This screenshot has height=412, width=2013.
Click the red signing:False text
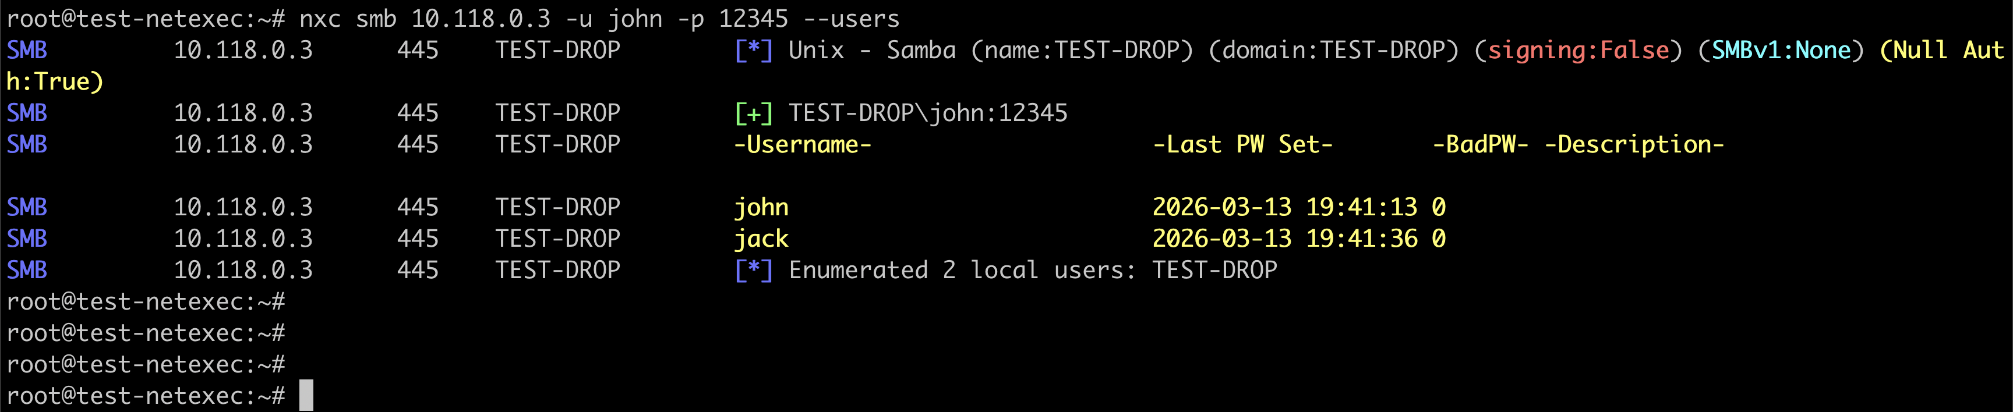click(x=1578, y=50)
